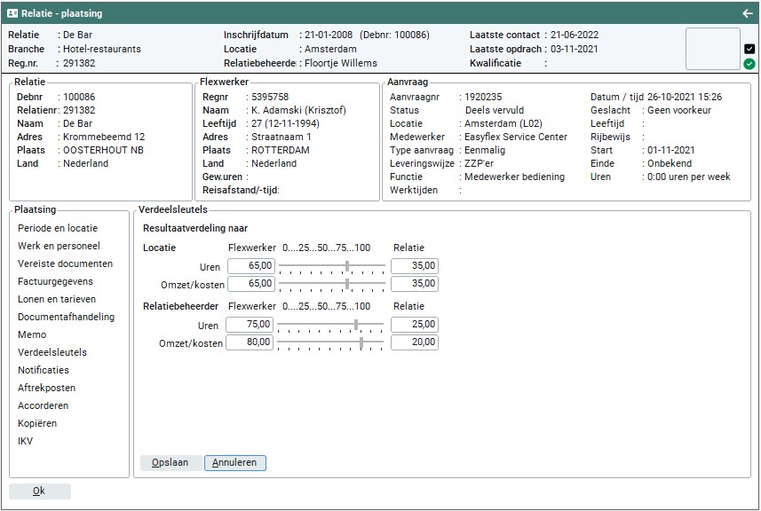Click the back arrow in title bar
Image resolution: width=761 pixels, height=511 pixels.
tap(747, 13)
